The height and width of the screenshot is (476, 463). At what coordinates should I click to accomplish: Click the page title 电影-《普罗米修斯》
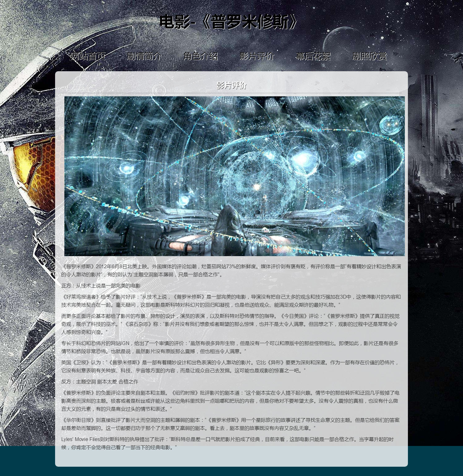tap(229, 22)
